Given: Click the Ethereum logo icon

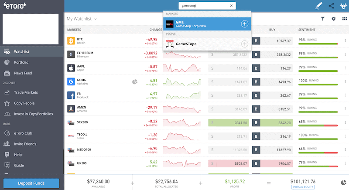Looking at the screenshot, I should click(71, 54).
